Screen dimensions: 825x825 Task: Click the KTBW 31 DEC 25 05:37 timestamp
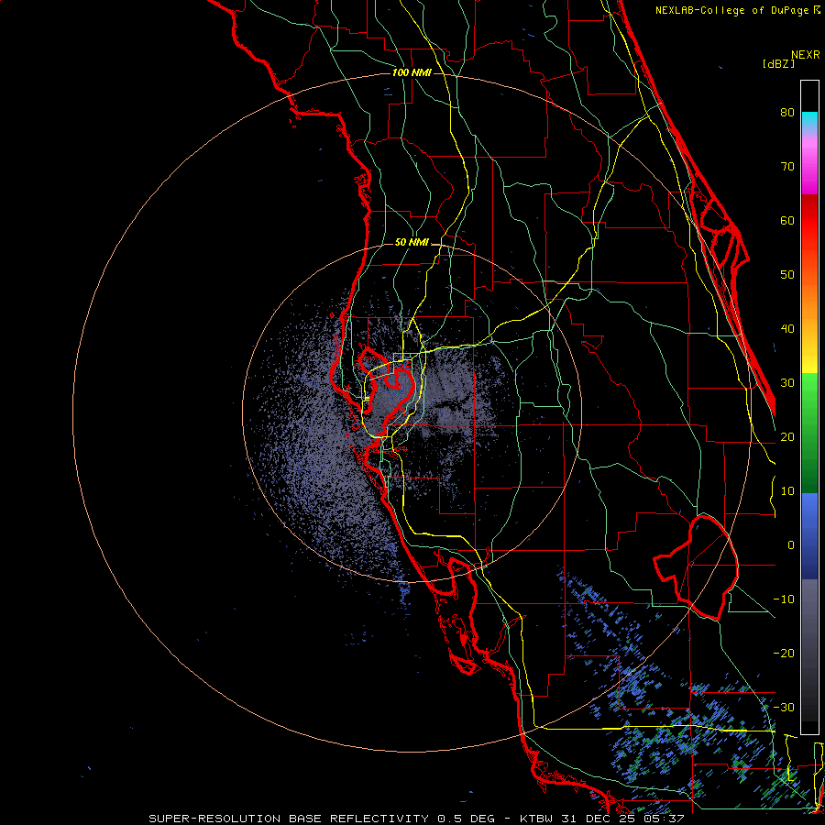(x=602, y=819)
